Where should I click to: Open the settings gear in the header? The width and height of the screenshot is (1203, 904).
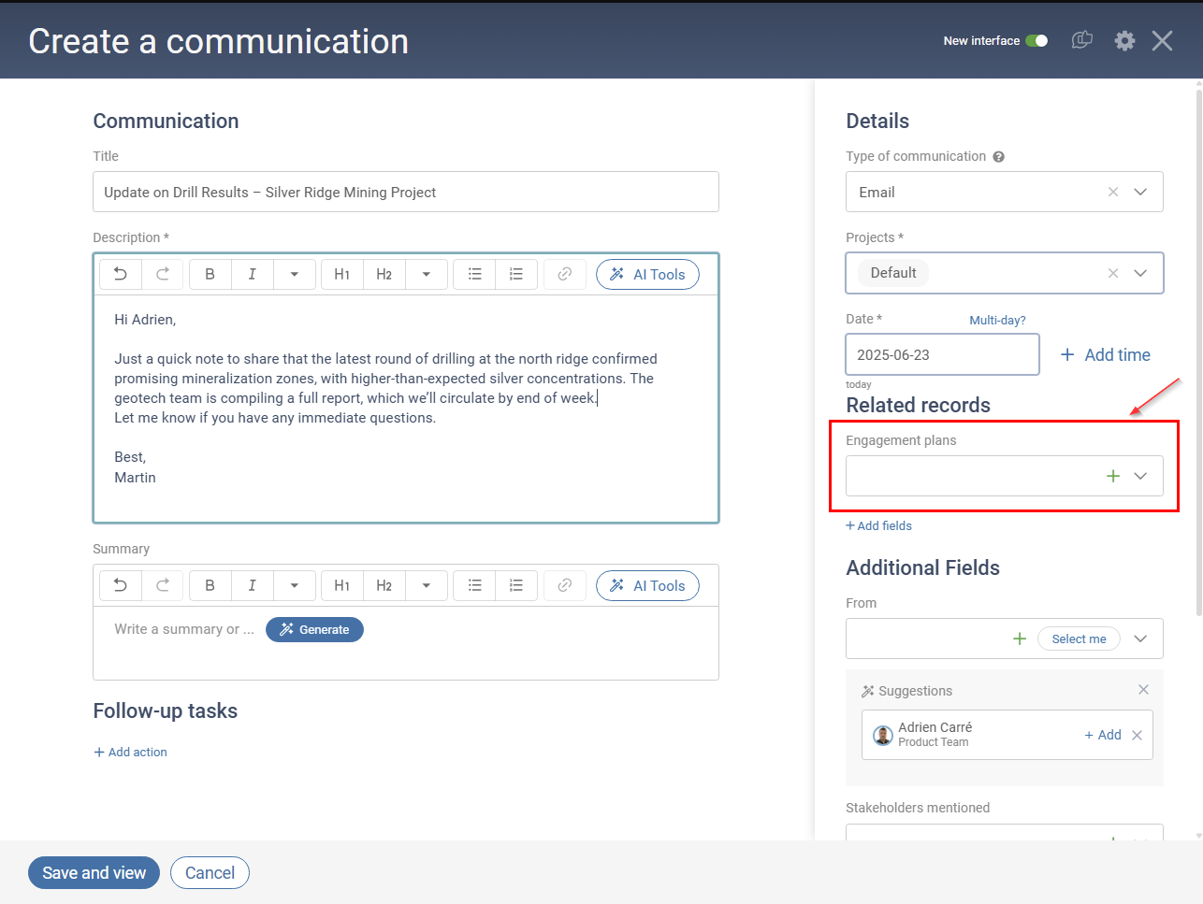point(1124,40)
